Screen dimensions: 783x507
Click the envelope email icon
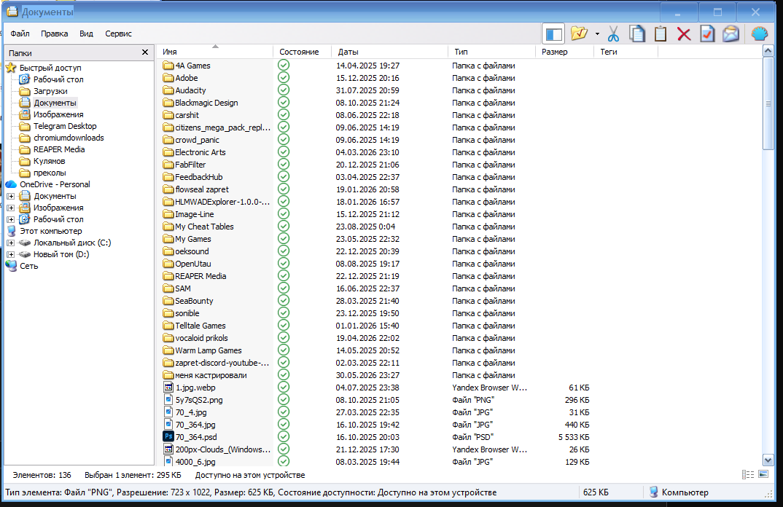point(731,34)
